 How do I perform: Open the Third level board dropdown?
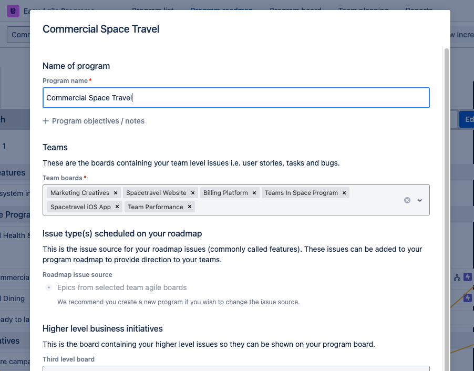tap(236, 368)
